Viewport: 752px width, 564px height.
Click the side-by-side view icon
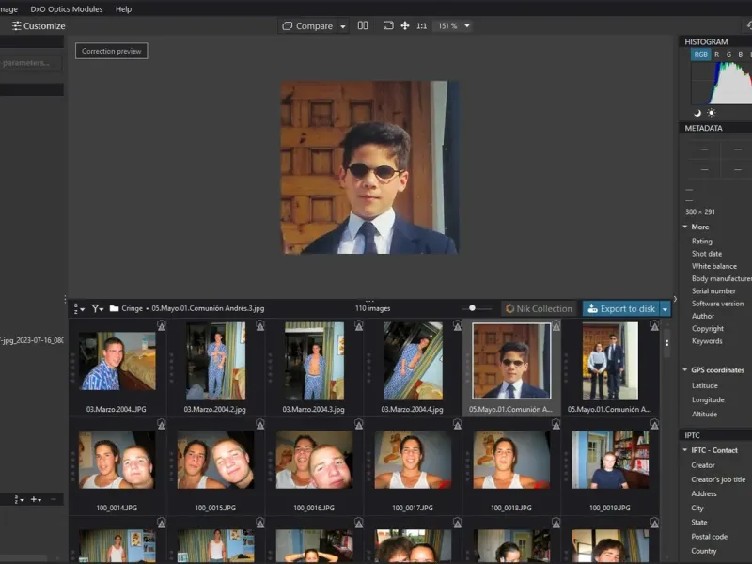(363, 26)
